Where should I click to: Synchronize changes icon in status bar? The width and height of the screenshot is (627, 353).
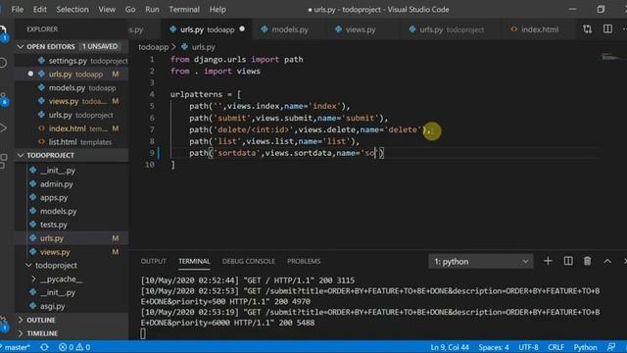[44, 347]
